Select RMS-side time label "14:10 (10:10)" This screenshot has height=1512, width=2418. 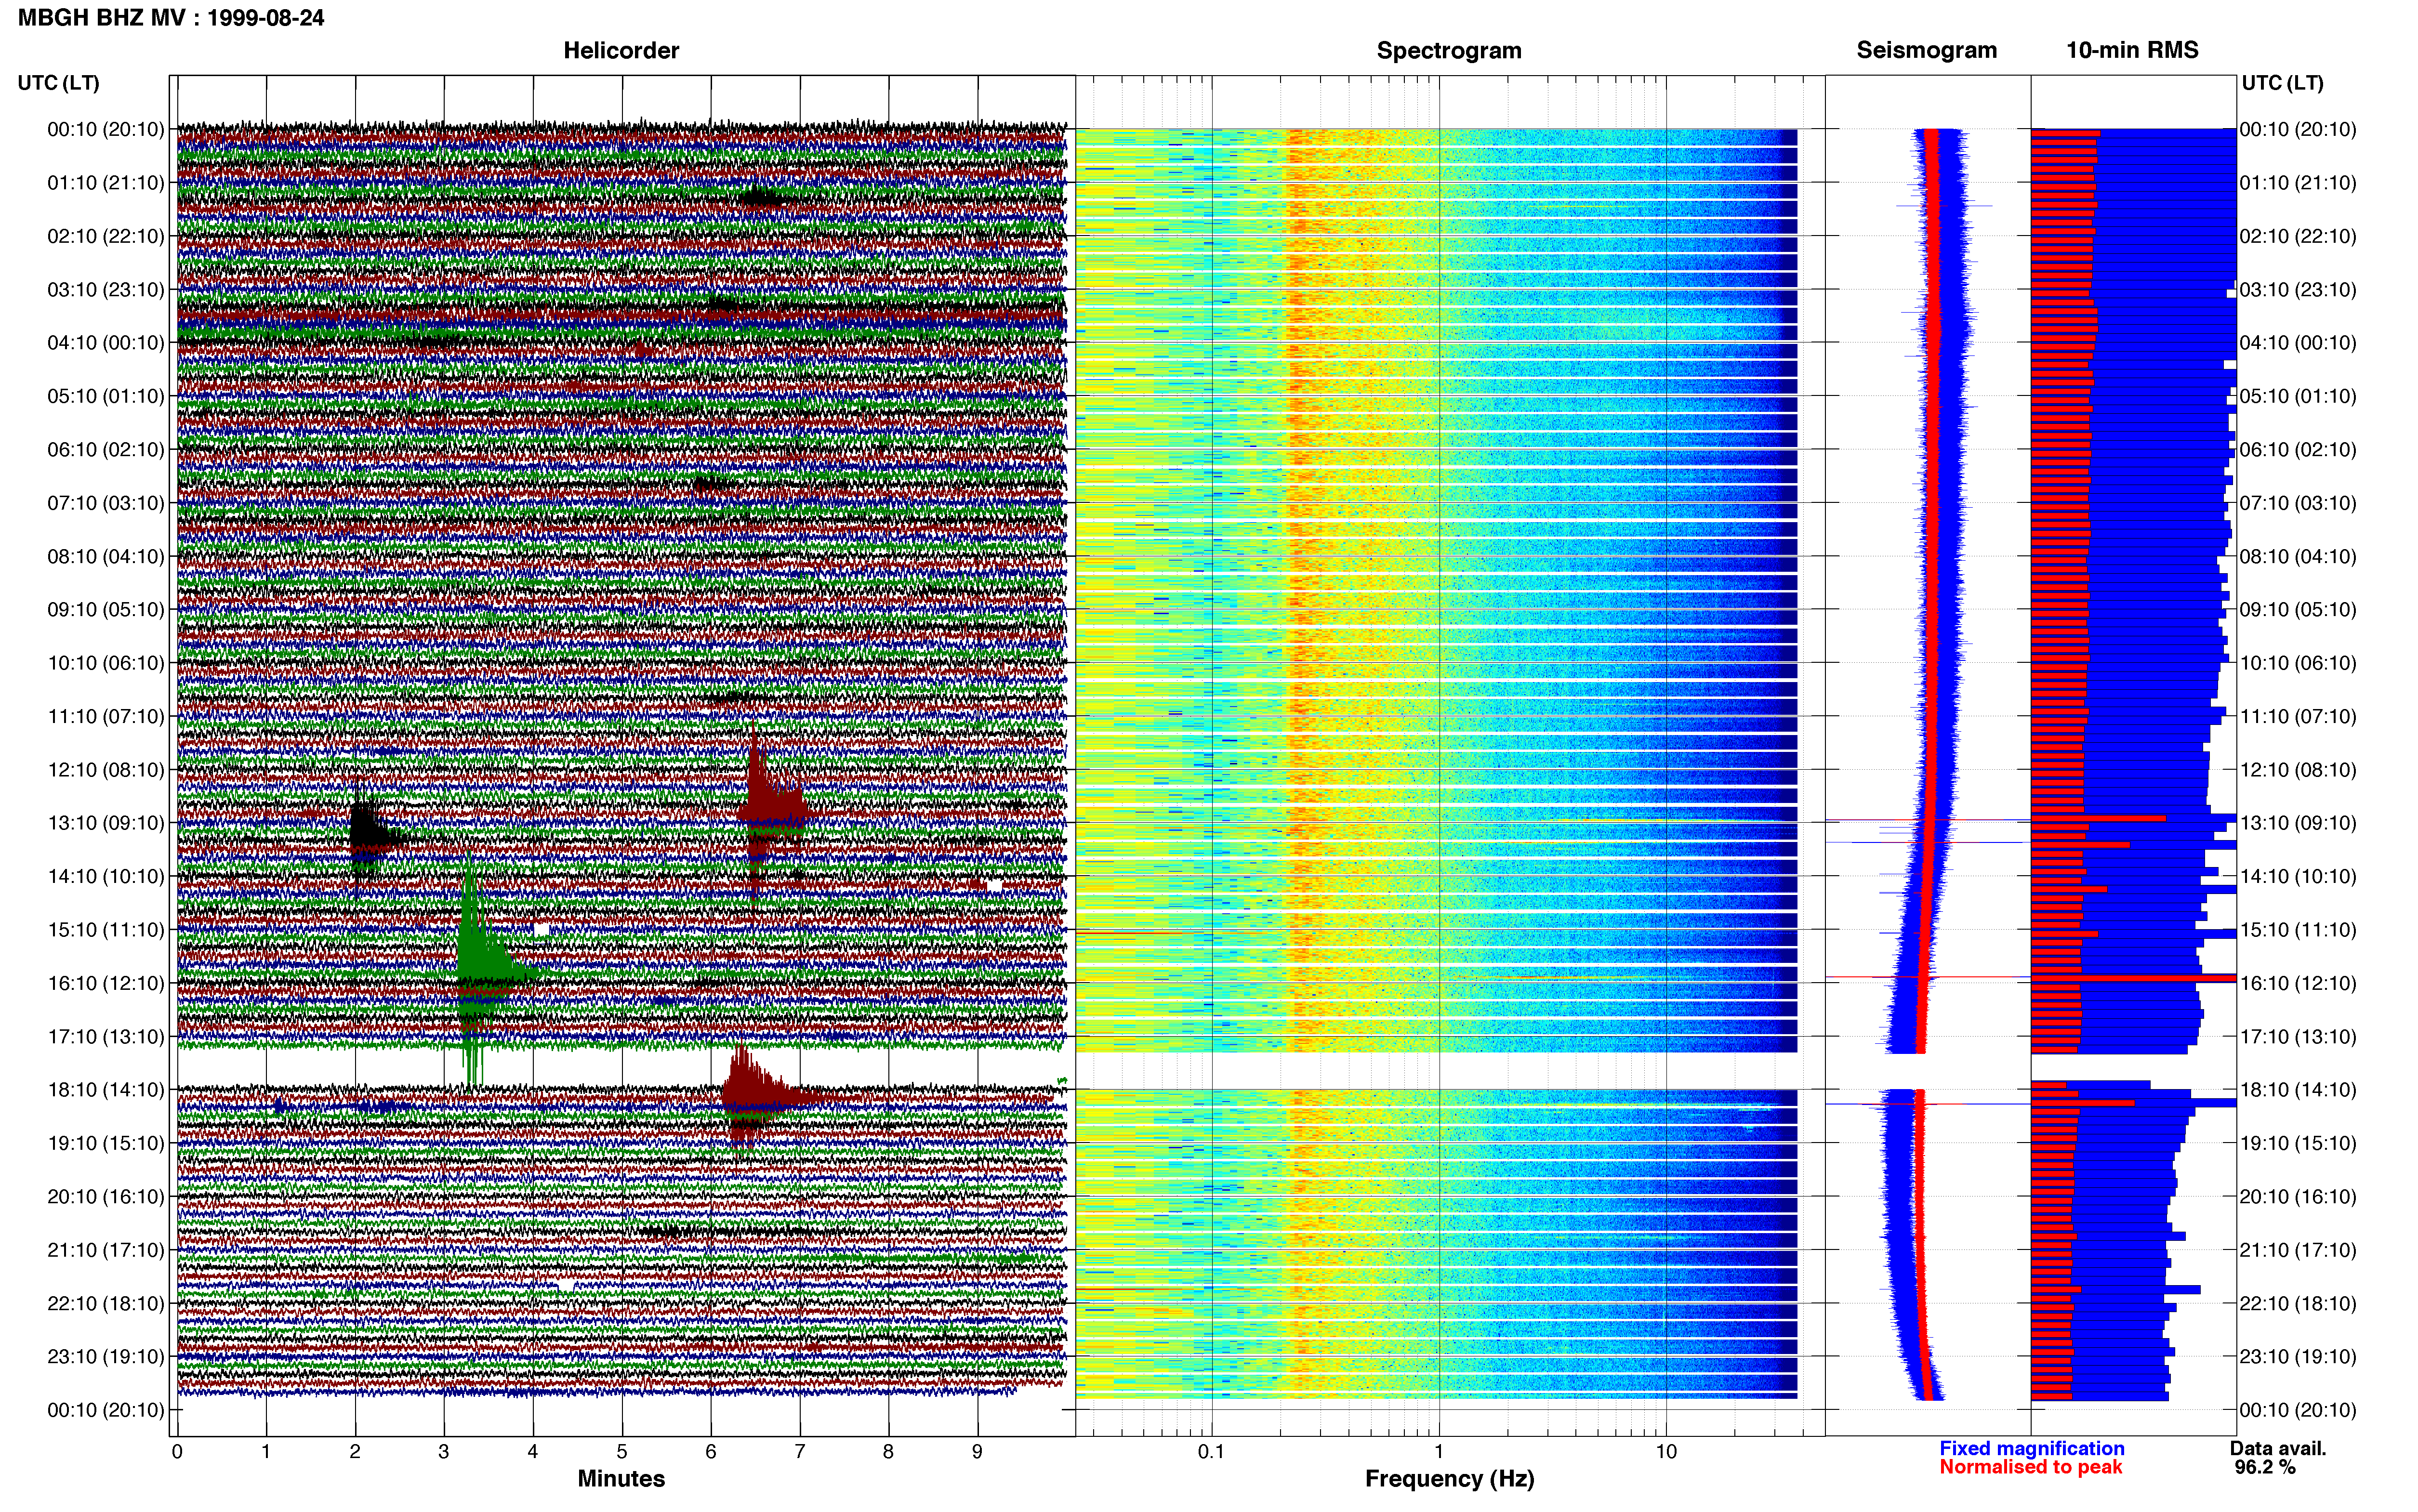pos(2298,876)
